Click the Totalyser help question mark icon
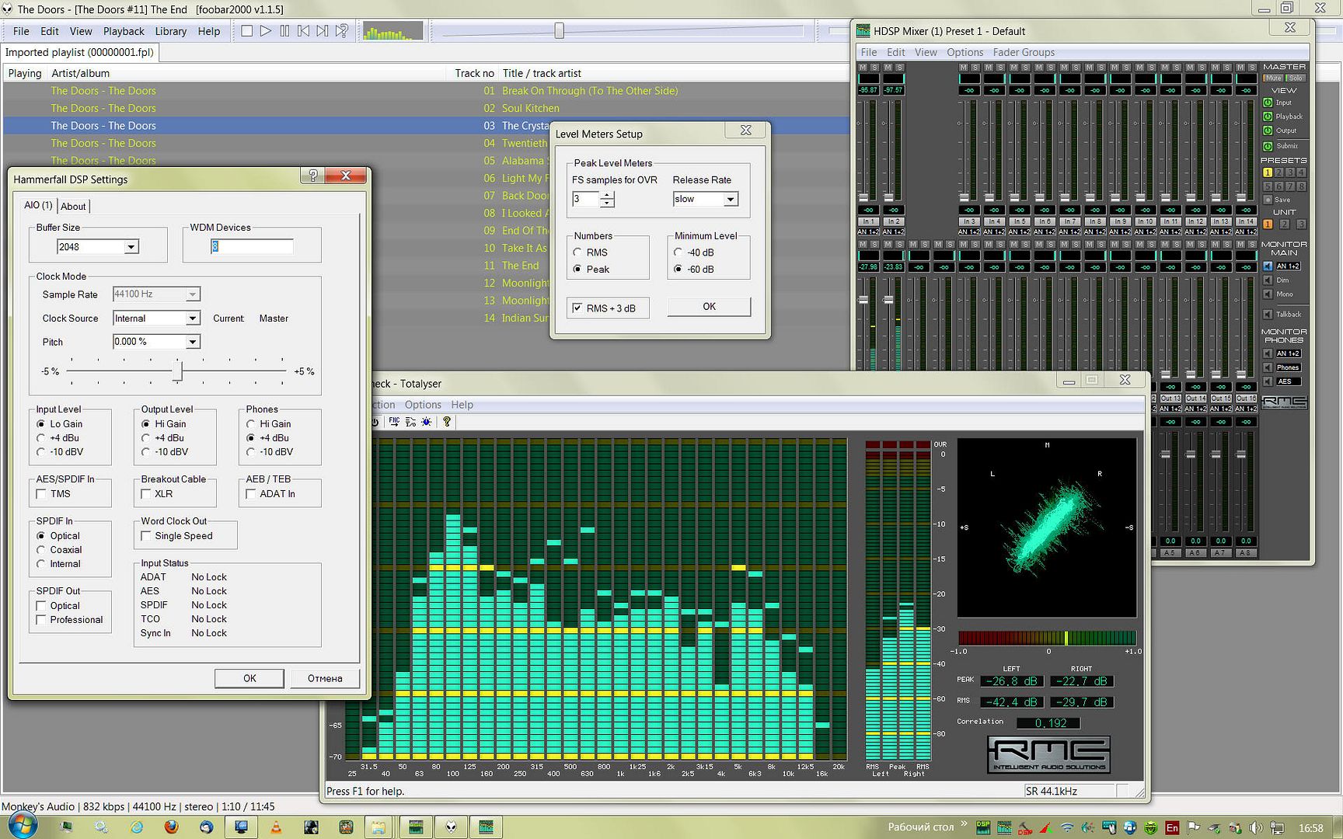1343x839 pixels. tap(447, 422)
